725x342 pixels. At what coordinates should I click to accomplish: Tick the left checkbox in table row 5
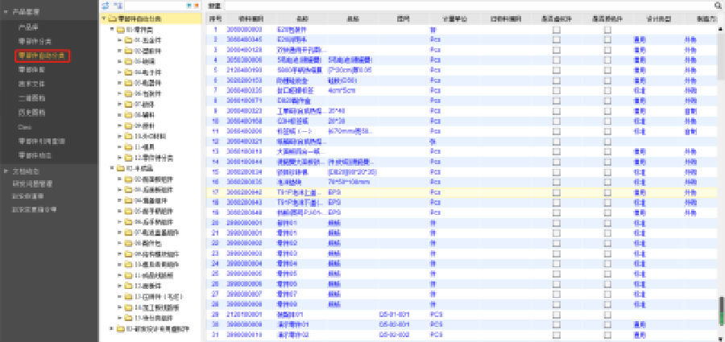(556, 70)
